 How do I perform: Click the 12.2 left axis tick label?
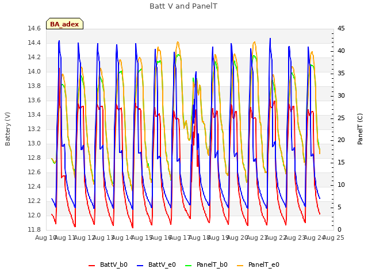click(34, 201)
